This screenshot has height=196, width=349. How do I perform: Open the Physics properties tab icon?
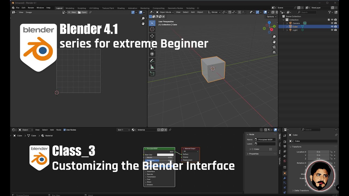pos(285,188)
